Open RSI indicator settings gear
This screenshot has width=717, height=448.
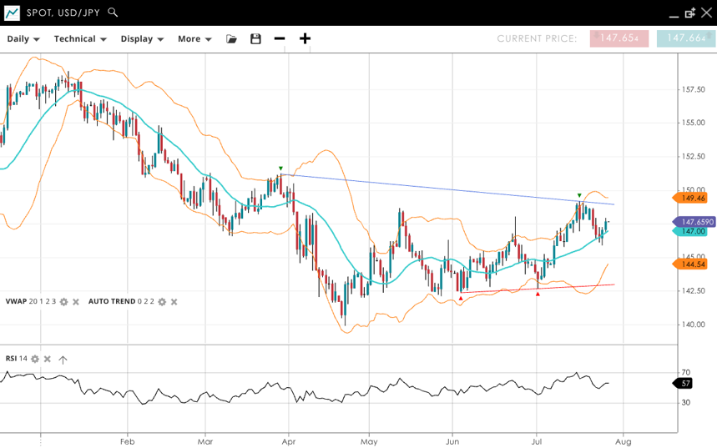(x=35, y=359)
